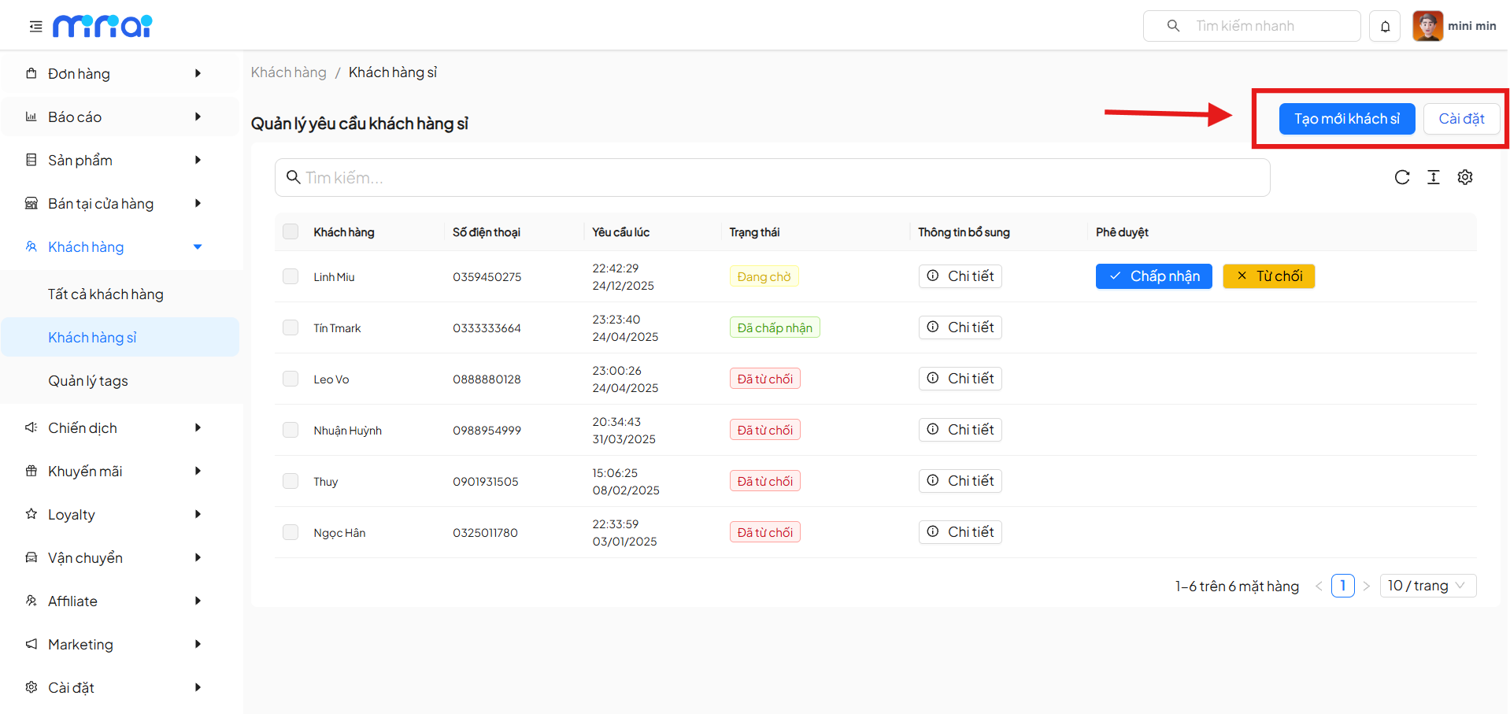Image resolution: width=1510 pixels, height=714 pixels.
Task: Tick the checkbox for Leo Vo
Action: point(291,379)
